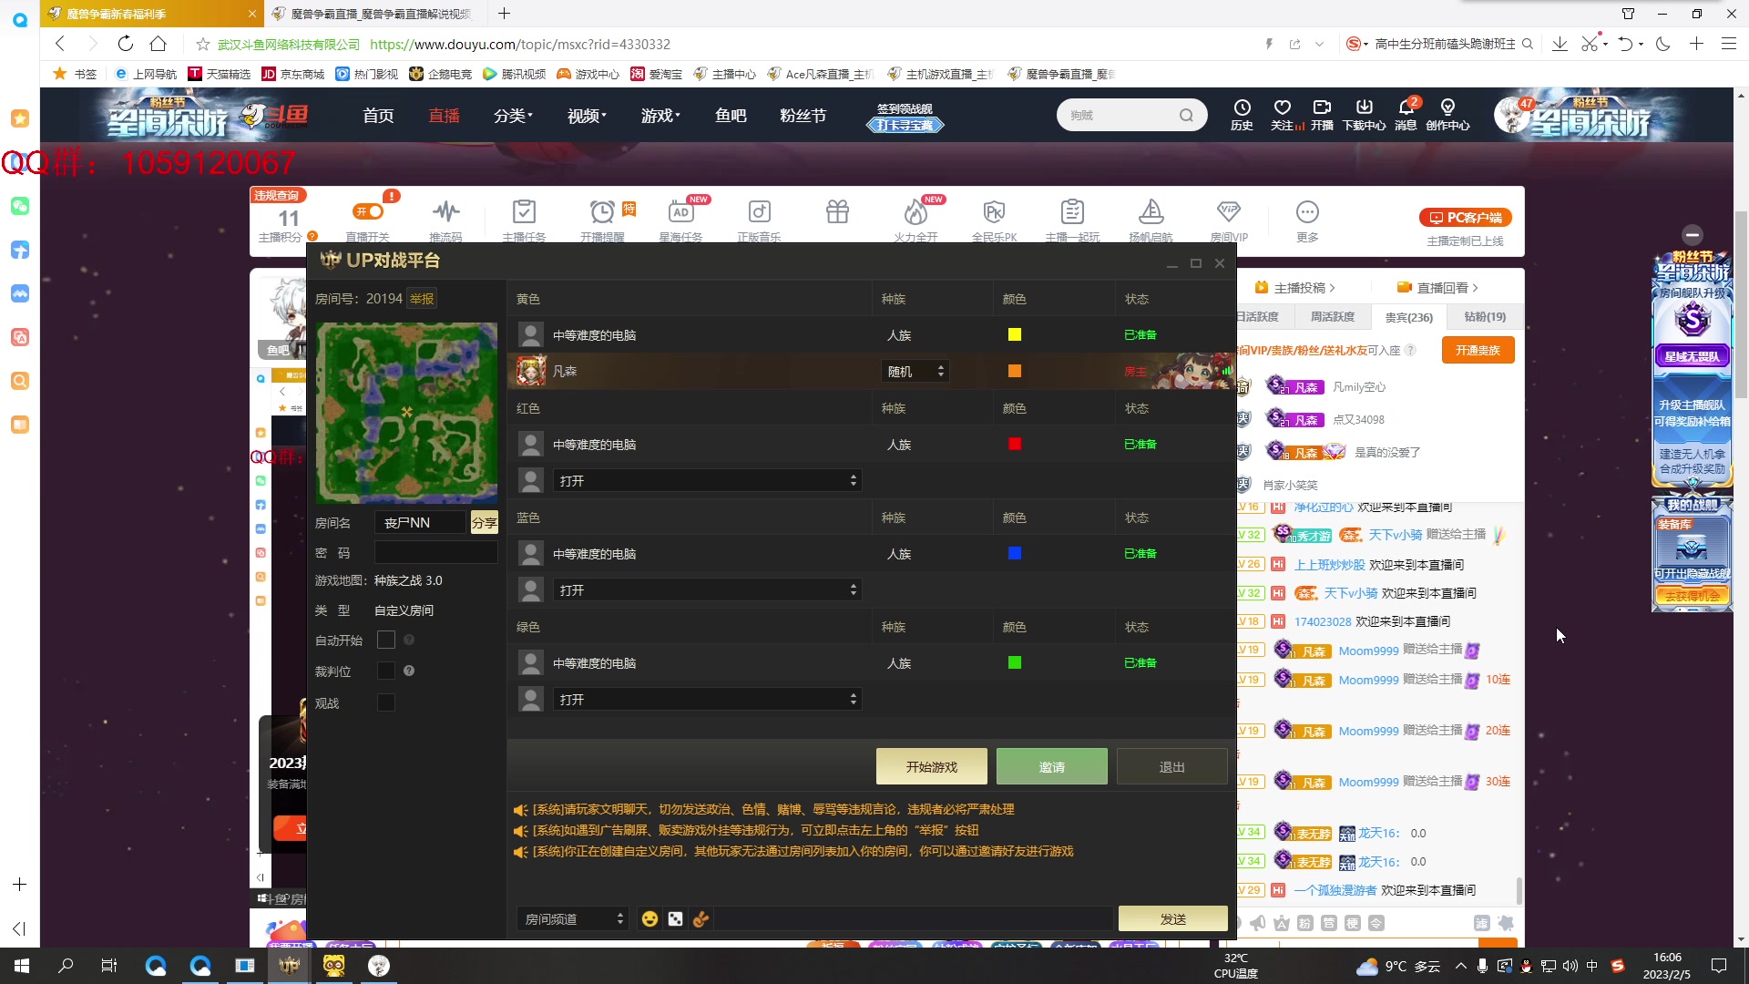Viewport: 1749px width, 984px height.
Task: Open the 星海任务 AD icon
Action: [x=680, y=212]
